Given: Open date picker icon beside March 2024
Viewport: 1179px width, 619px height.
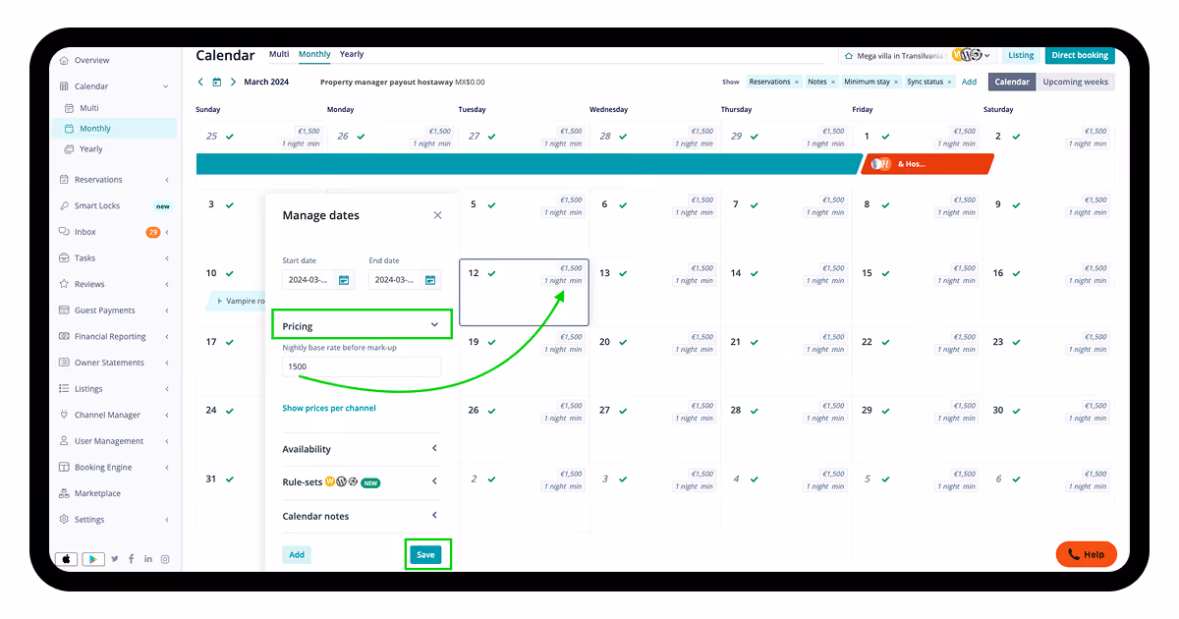Looking at the screenshot, I should (x=217, y=83).
